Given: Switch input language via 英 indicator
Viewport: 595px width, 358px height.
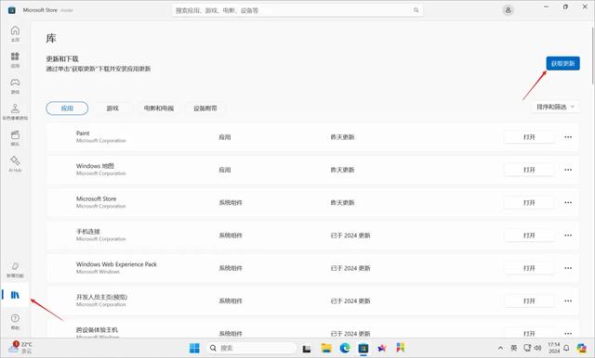Looking at the screenshot, I should pyautogui.click(x=514, y=348).
